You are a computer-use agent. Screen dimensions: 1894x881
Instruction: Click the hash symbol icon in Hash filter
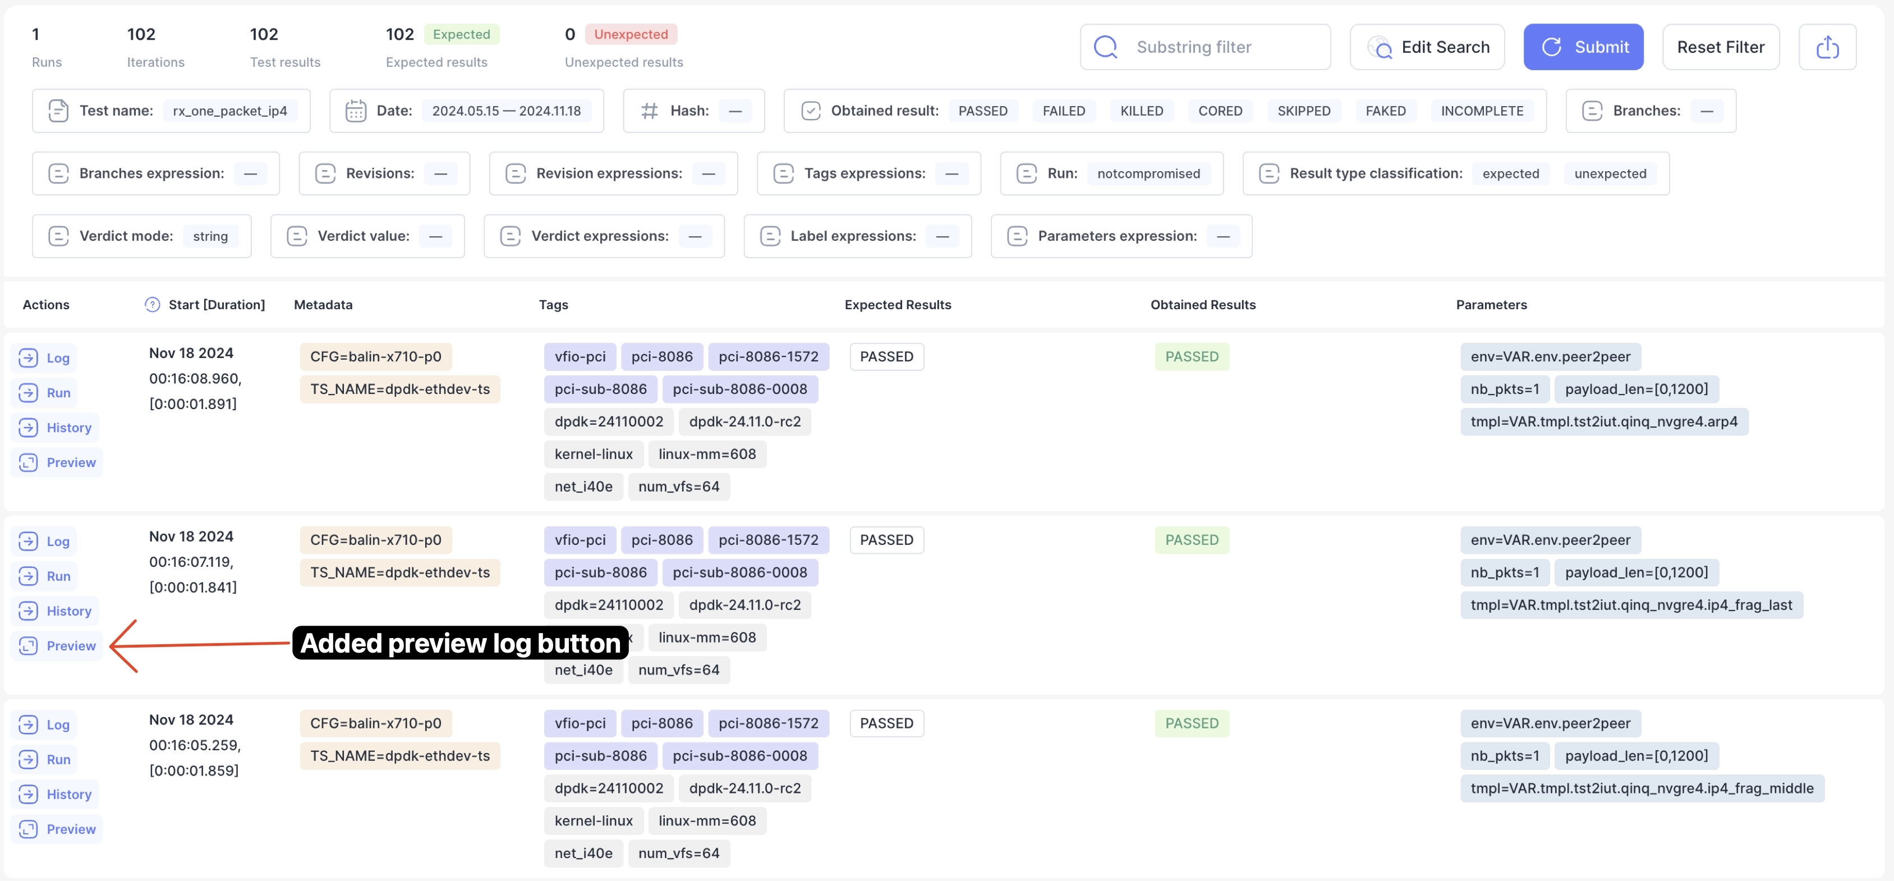649,111
